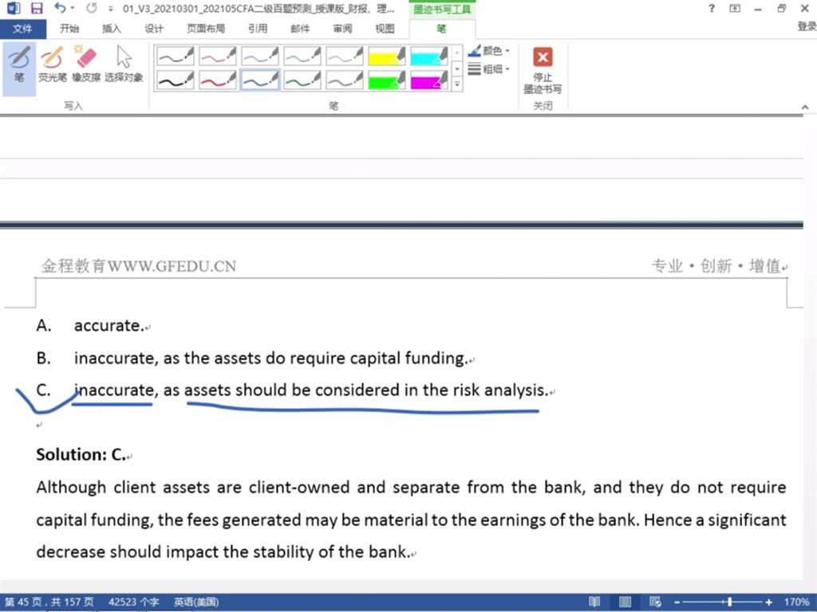
Task: Choose the Select Objects (选择对象) cursor tool
Action: click(124, 65)
